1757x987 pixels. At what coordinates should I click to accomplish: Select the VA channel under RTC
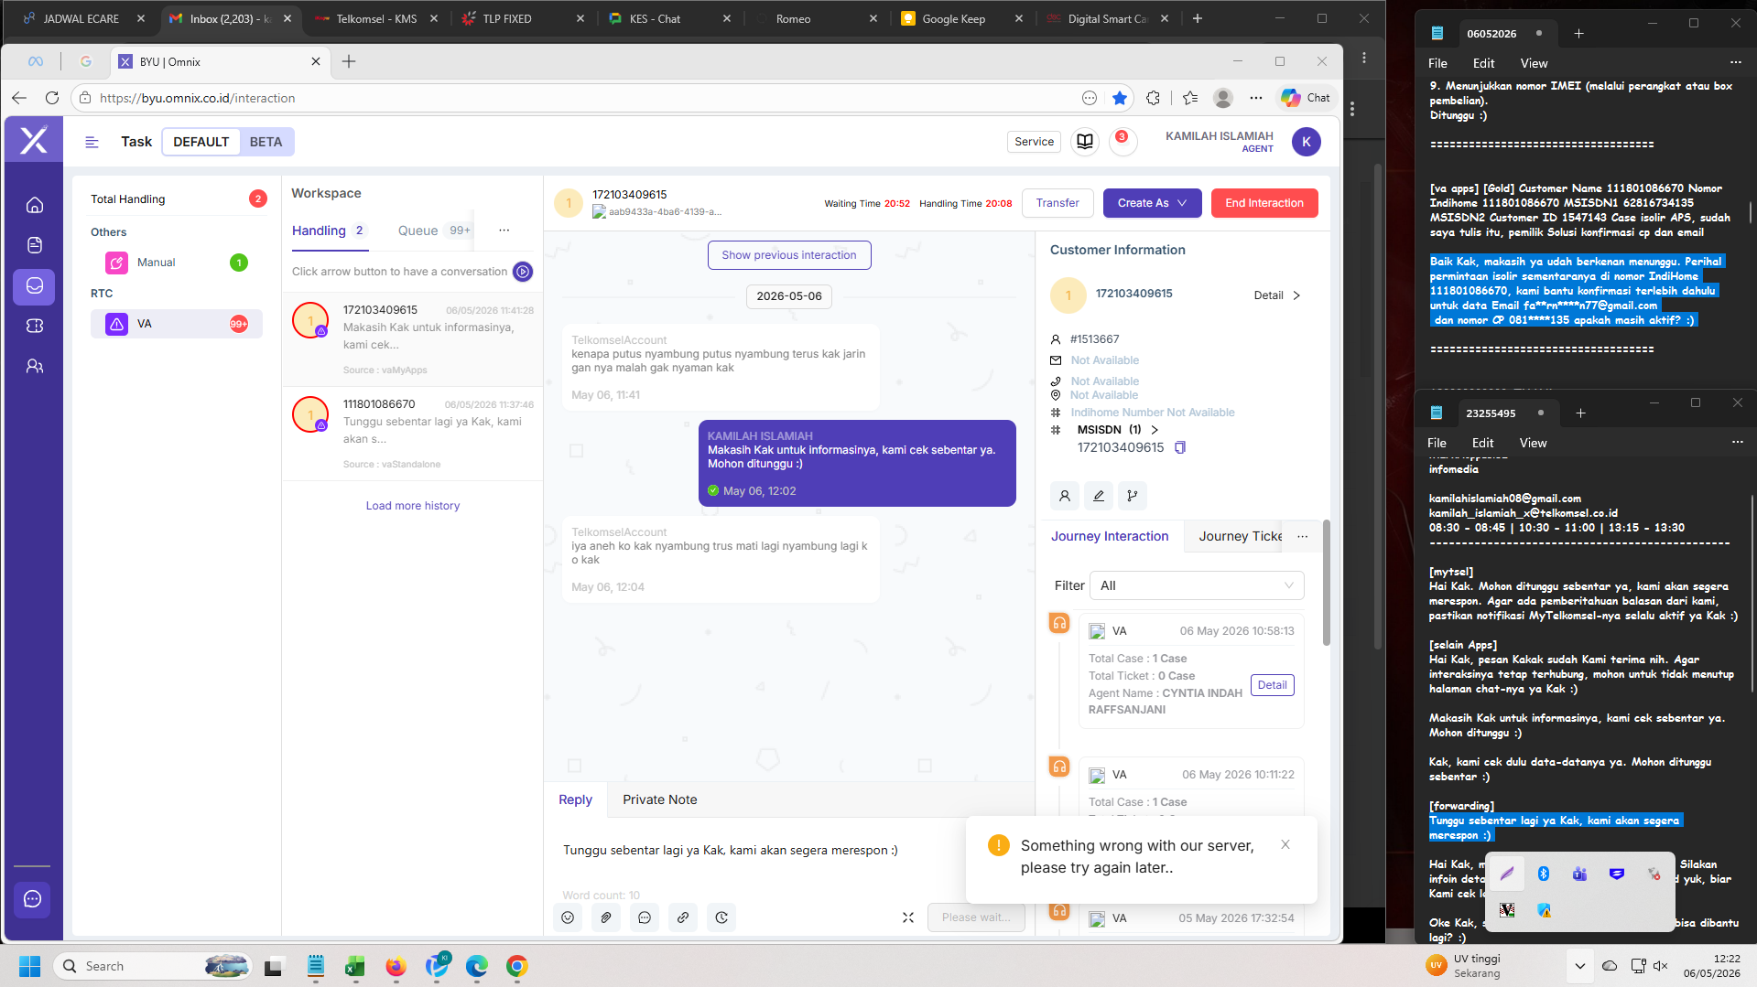(x=177, y=324)
